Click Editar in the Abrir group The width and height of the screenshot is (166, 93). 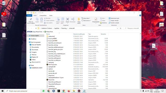(103, 21)
